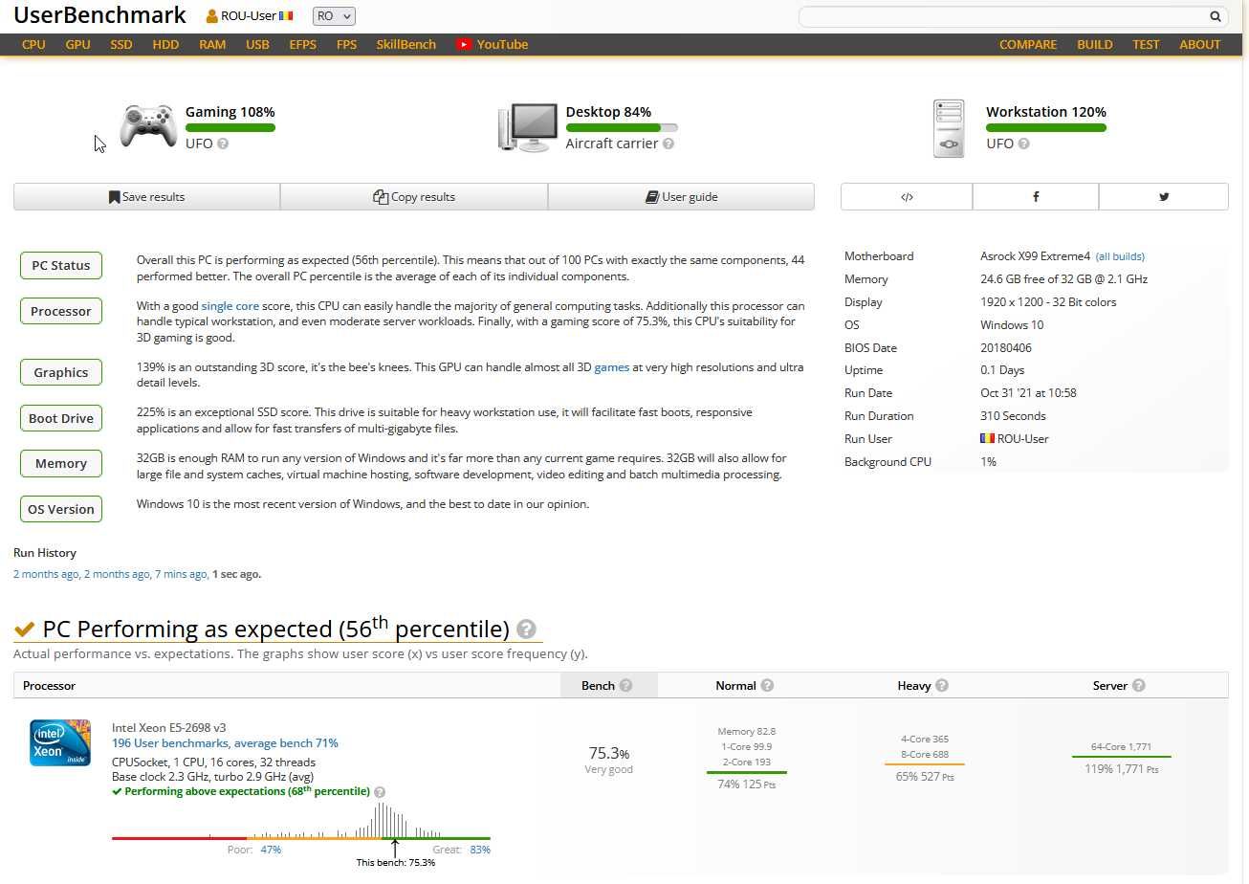Click the YouTube play icon in navbar
The image size is (1249, 884).
click(464, 44)
